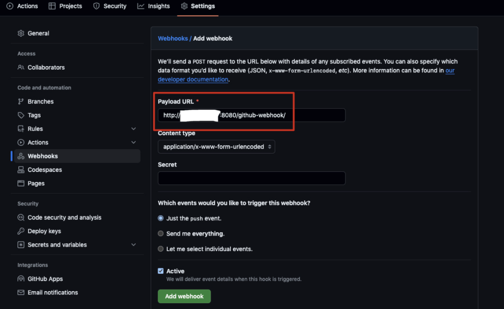Open the Content type dropdown
The height and width of the screenshot is (309, 504).
tap(216, 147)
